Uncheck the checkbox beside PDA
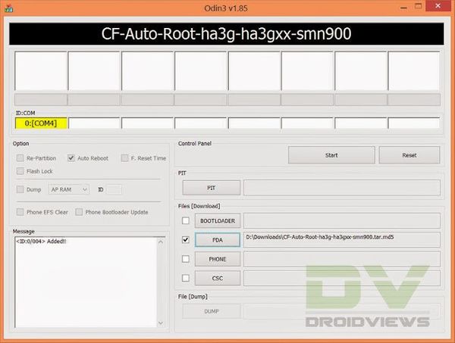455x343 pixels. 186,240
